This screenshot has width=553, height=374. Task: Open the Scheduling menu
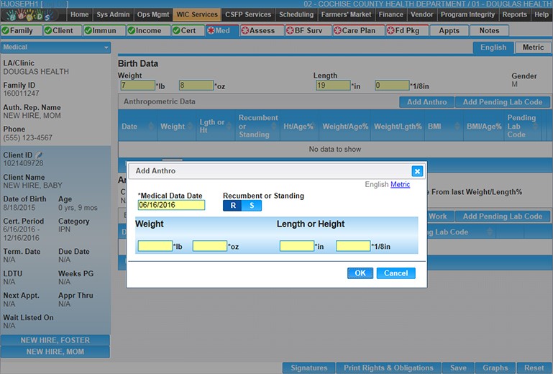(296, 14)
